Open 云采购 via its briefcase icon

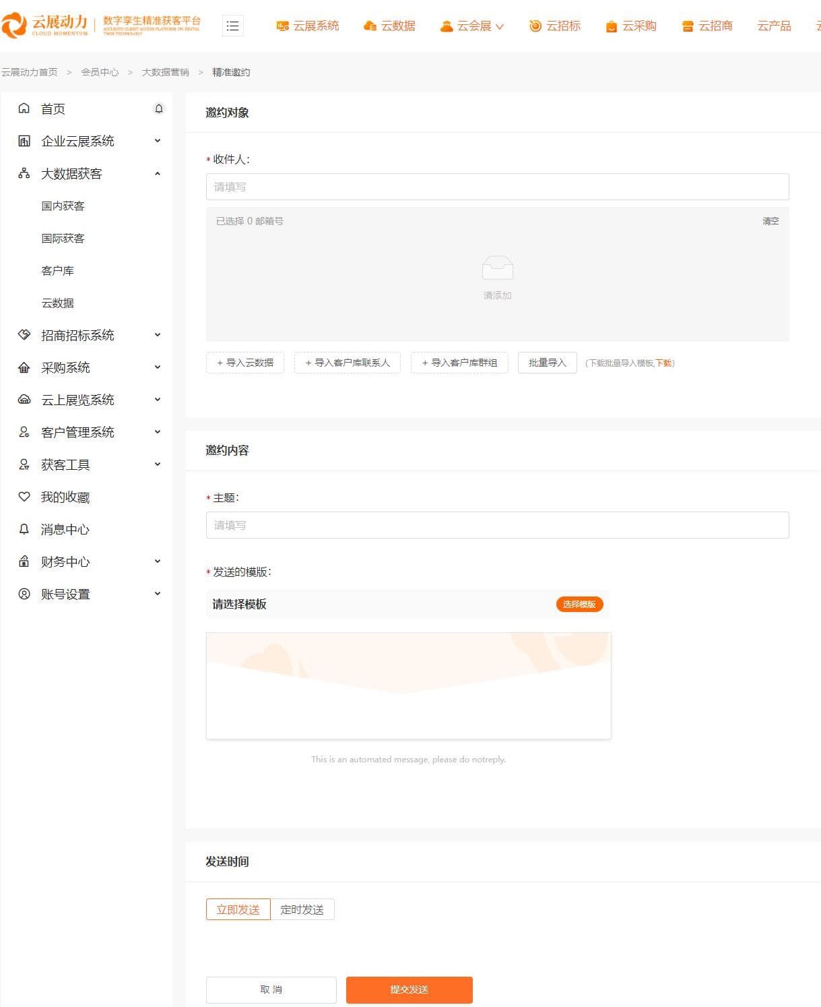611,26
